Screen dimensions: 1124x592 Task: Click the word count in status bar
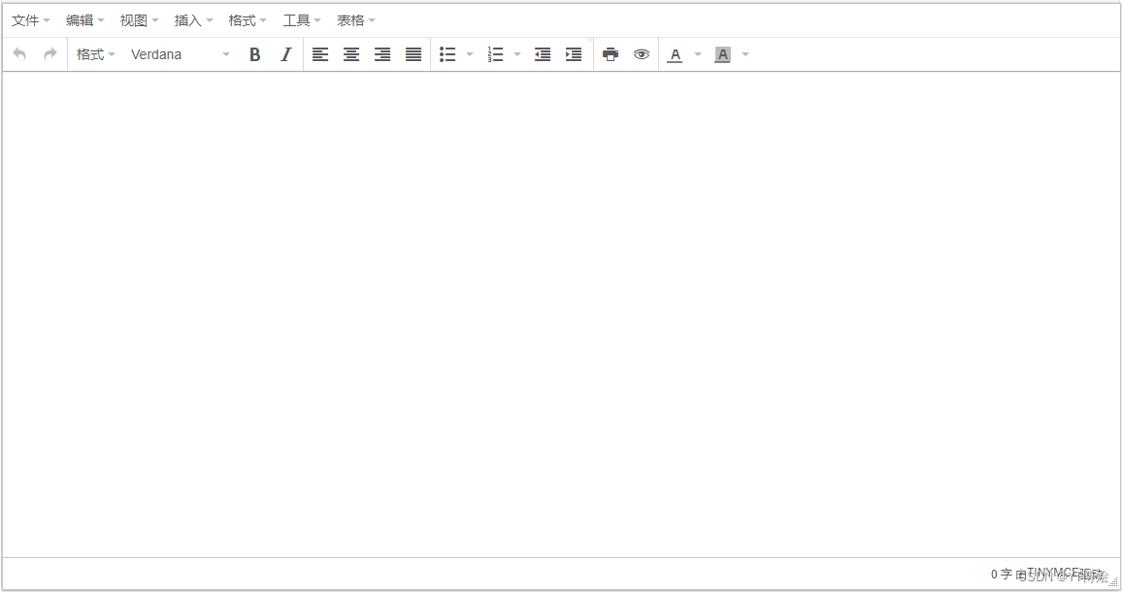pyautogui.click(x=1002, y=575)
